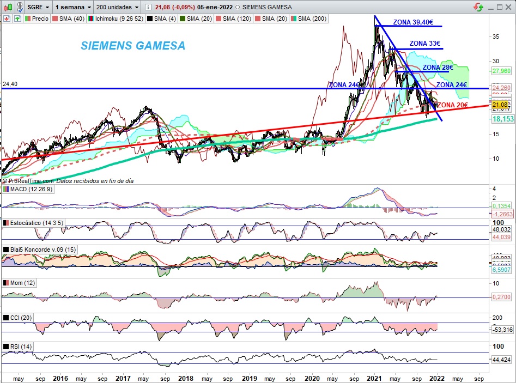Open Ichimoku (9 26 52) indicator label
The width and height of the screenshot is (516, 383).
click(116, 19)
